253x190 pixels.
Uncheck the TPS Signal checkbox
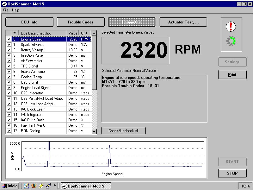point(9,66)
